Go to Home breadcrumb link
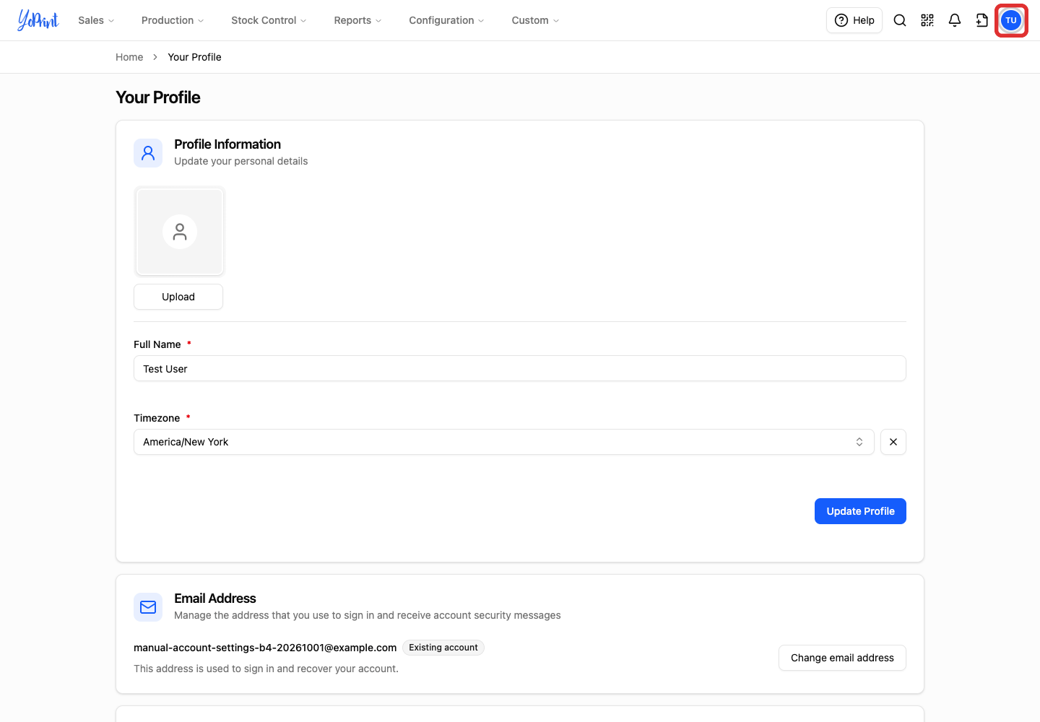1040x722 pixels. point(129,57)
